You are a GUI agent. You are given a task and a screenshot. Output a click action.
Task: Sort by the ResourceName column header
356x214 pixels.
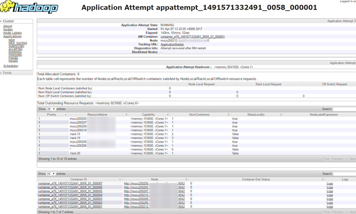point(97,115)
